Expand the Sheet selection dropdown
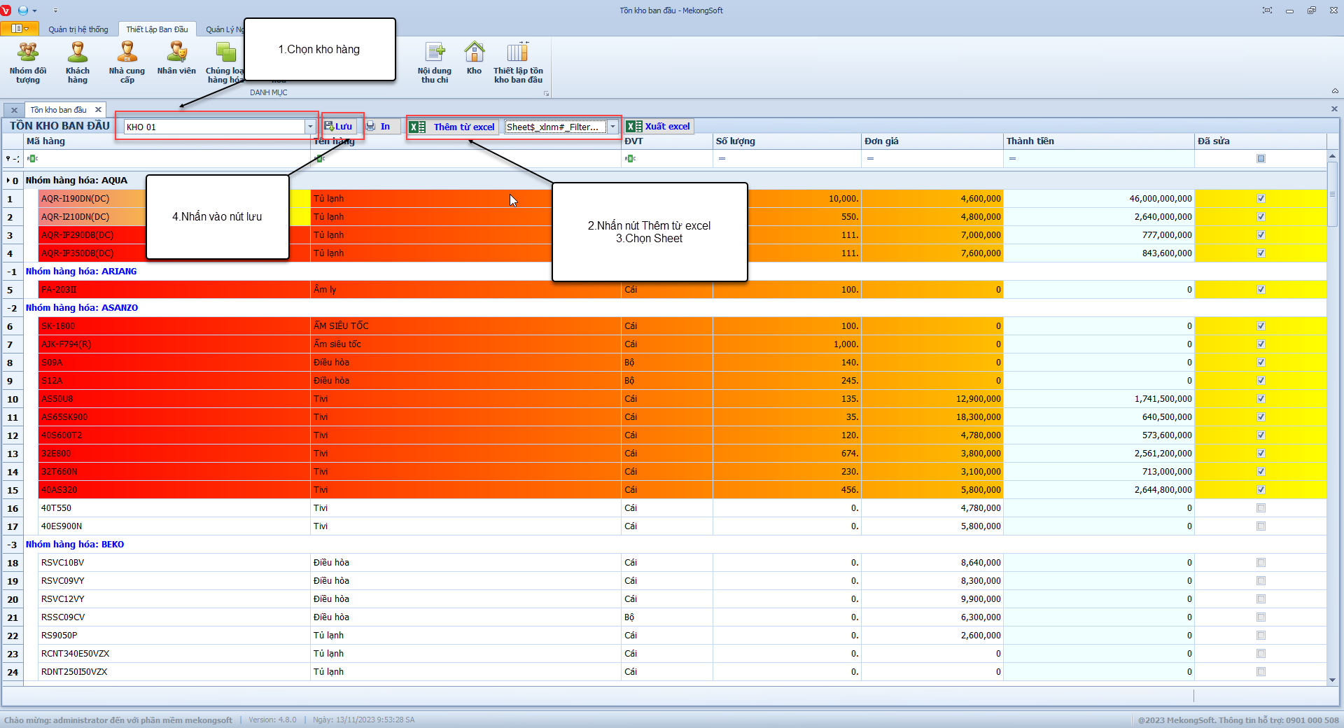Viewport: 1344px width, 728px height. click(x=612, y=127)
